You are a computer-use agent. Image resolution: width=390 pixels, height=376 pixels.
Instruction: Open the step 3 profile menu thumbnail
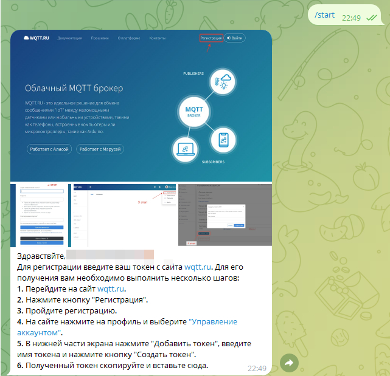124,214
